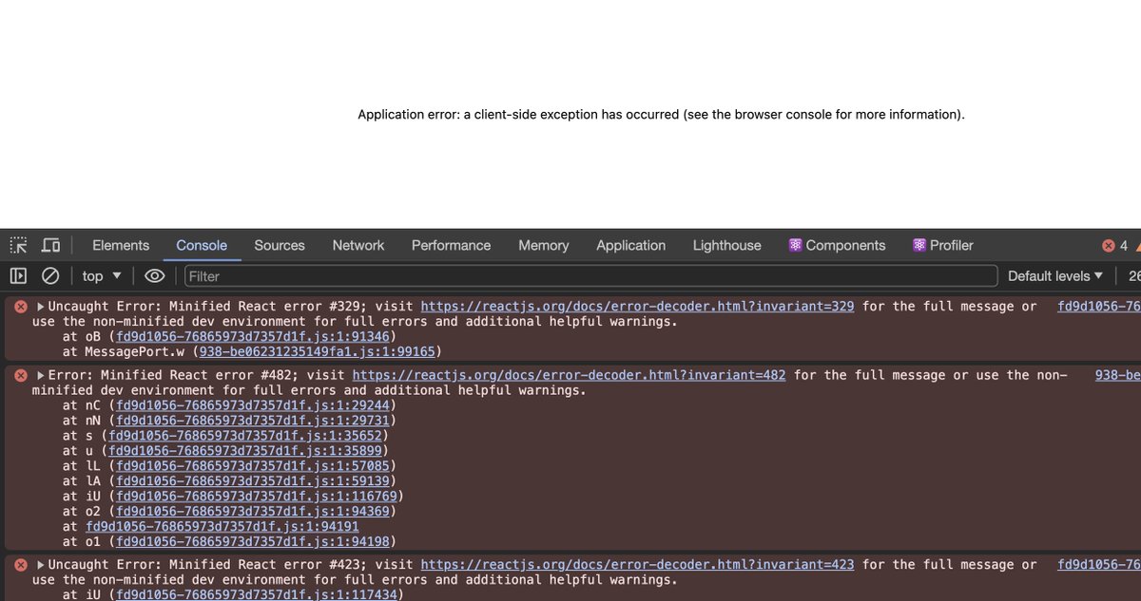This screenshot has height=601, width=1141.
Task: Open the o1 stack frame link 1:94198
Action: tap(252, 542)
